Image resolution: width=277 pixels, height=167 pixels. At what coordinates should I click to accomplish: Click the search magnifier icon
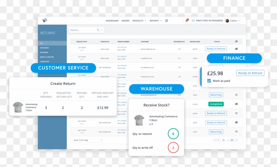(x=98, y=30)
